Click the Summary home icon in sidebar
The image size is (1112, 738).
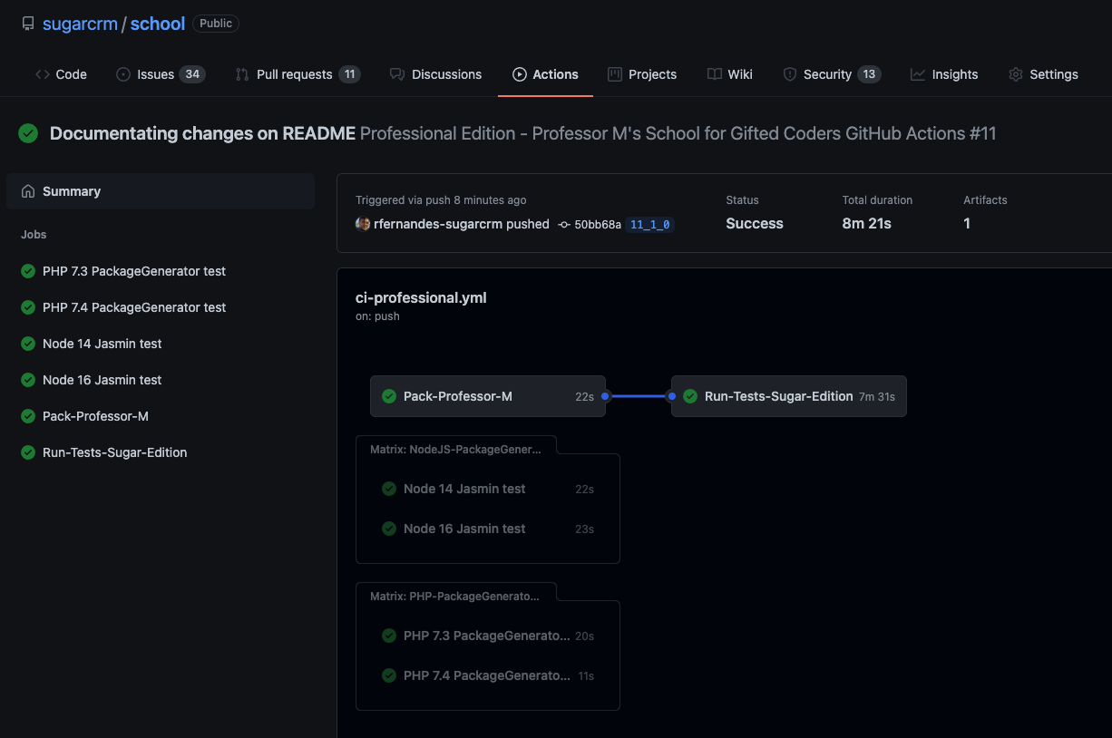pos(28,191)
